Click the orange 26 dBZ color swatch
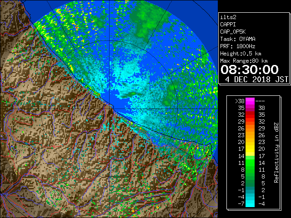The image size is (291, 218). [x=250, y=129]
